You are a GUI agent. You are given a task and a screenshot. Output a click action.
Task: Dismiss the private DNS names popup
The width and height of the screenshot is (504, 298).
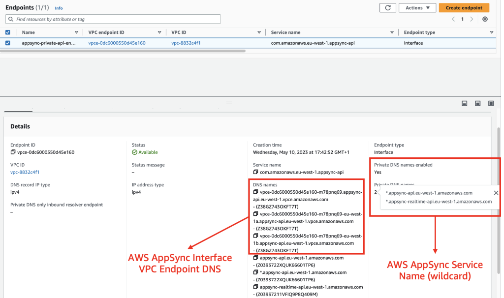click(x=496, y=193)
